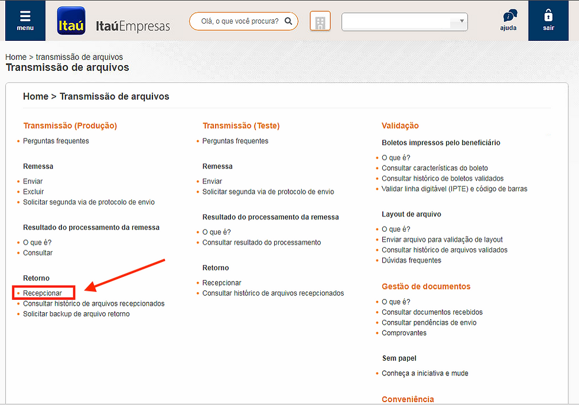
Task: Click Enviar under Produção Remessa
Action: 33,181
